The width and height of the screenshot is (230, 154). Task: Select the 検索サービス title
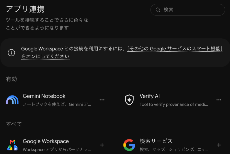coord(156,141)
